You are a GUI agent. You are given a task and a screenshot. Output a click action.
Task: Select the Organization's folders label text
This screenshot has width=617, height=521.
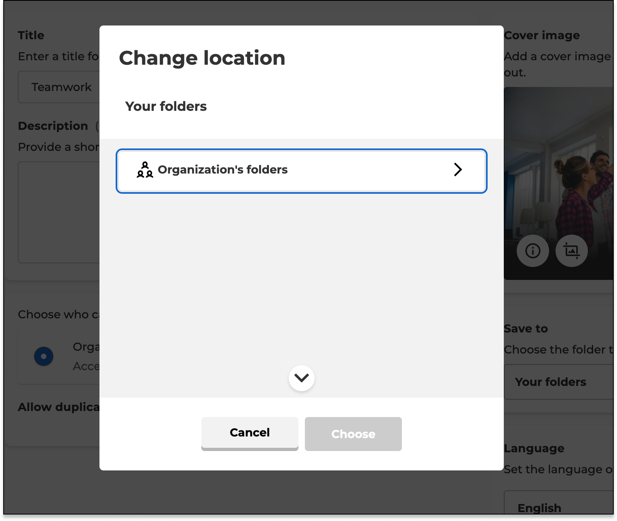coord(222,170)
